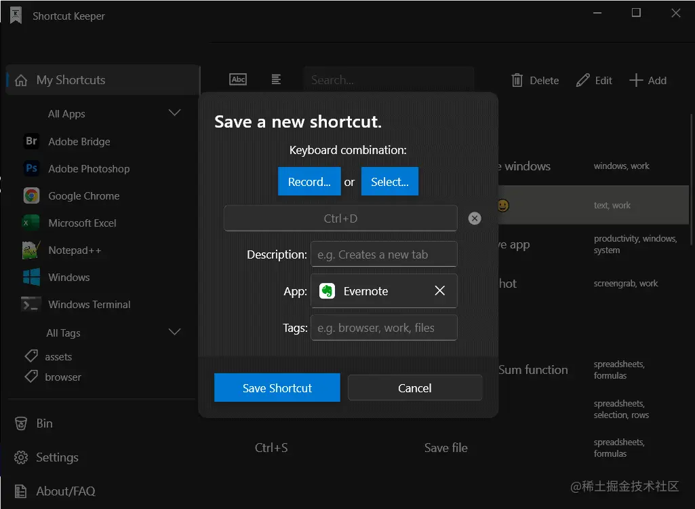Minimize the Shortcut Keeper window

(597, 13)
